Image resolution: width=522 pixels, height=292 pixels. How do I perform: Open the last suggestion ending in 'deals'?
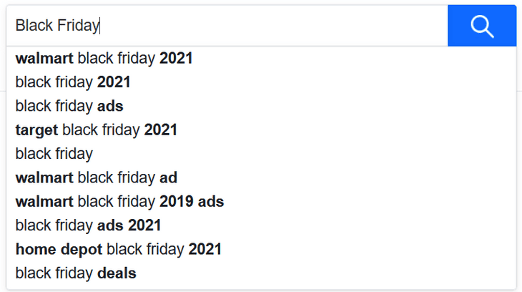tap(76, 273)
